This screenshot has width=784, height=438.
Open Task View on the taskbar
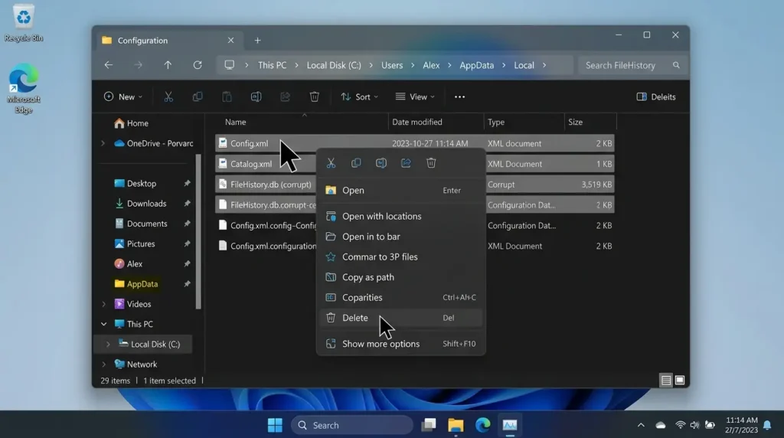click(429, 425)
